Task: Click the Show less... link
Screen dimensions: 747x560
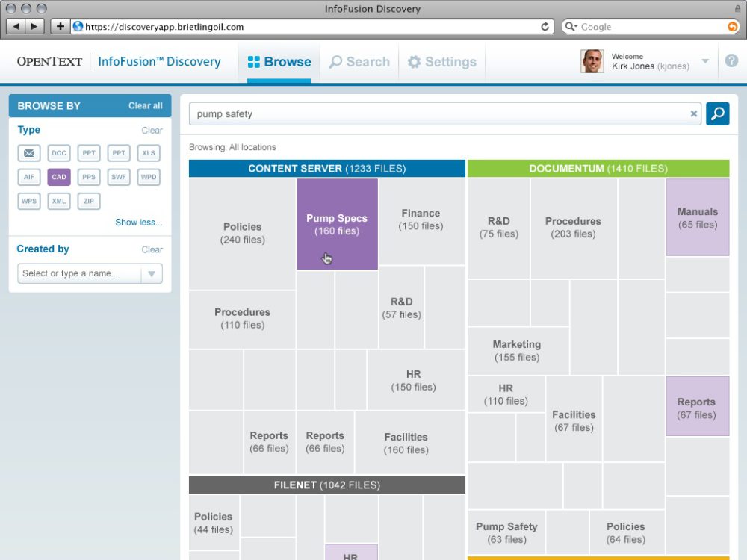Action: click(139, 223)
